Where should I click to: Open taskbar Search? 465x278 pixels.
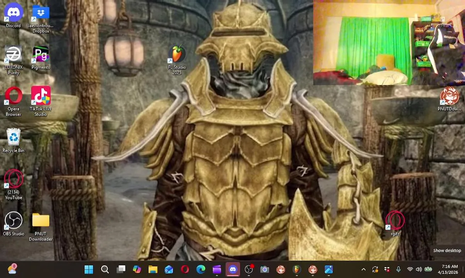coord(105,269)
